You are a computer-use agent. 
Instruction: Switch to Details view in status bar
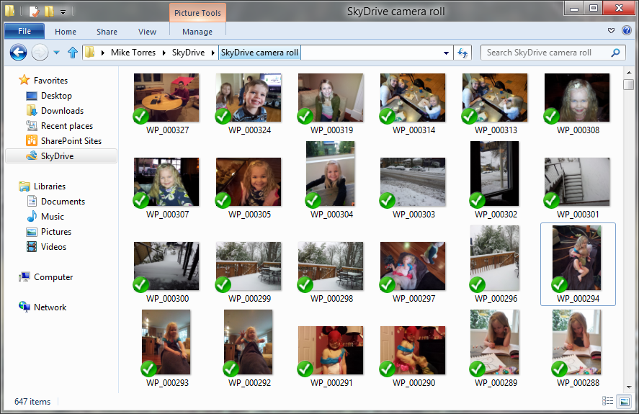tap(607, 401)
